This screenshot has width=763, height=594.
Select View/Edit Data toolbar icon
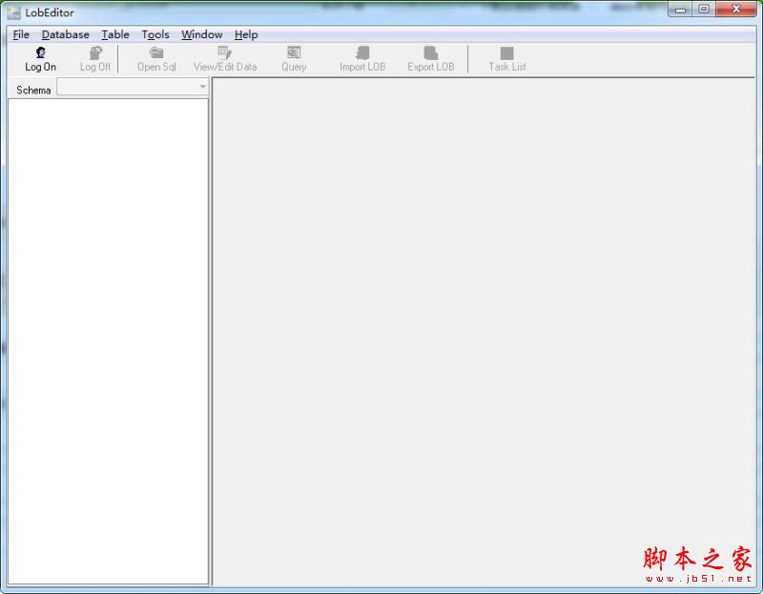[225, 52]
